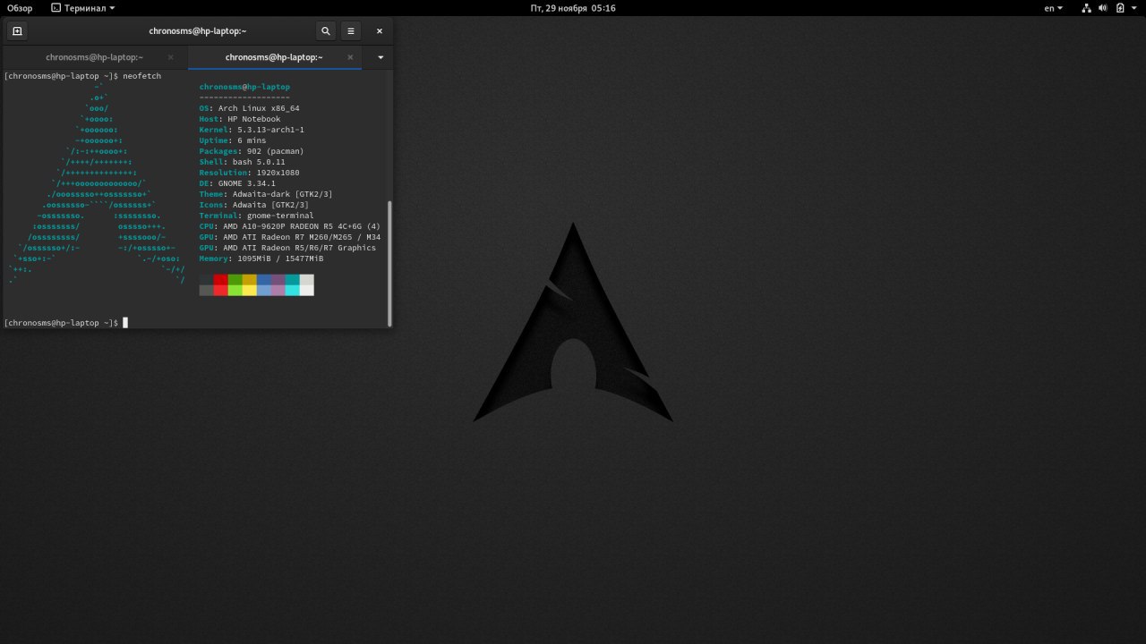Click the GPU Radeon R7 M260/M265 line
Screen dimensions: 1146x644
pos(290,237)
